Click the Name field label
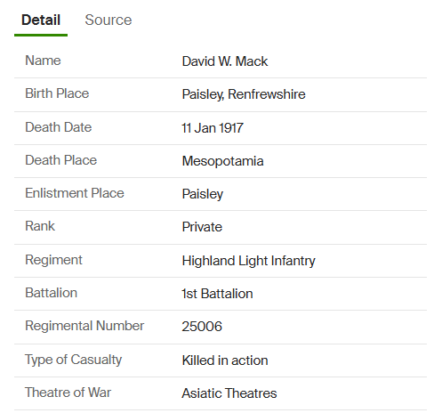The image size is (442, 413). coord(43,61)
